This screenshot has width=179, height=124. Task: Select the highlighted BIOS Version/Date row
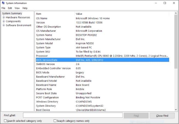pyautogui.click(x=102, y=60)
